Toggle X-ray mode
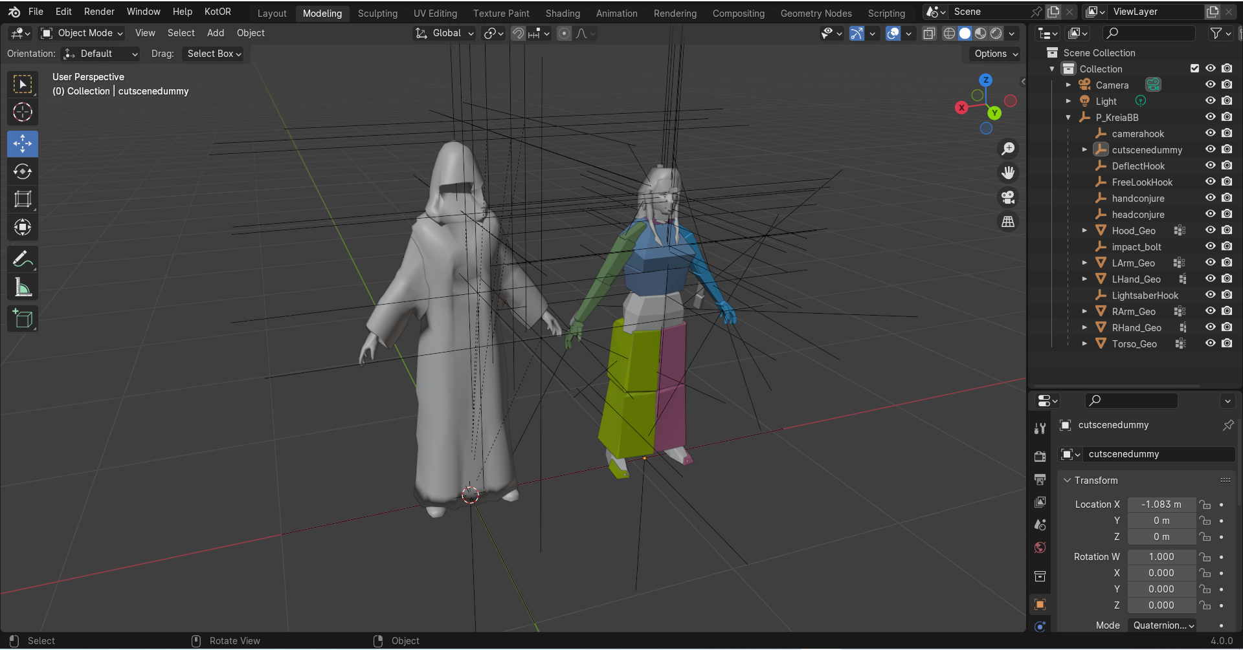This screenshot has width=1243, height=650. coord(929,33)
